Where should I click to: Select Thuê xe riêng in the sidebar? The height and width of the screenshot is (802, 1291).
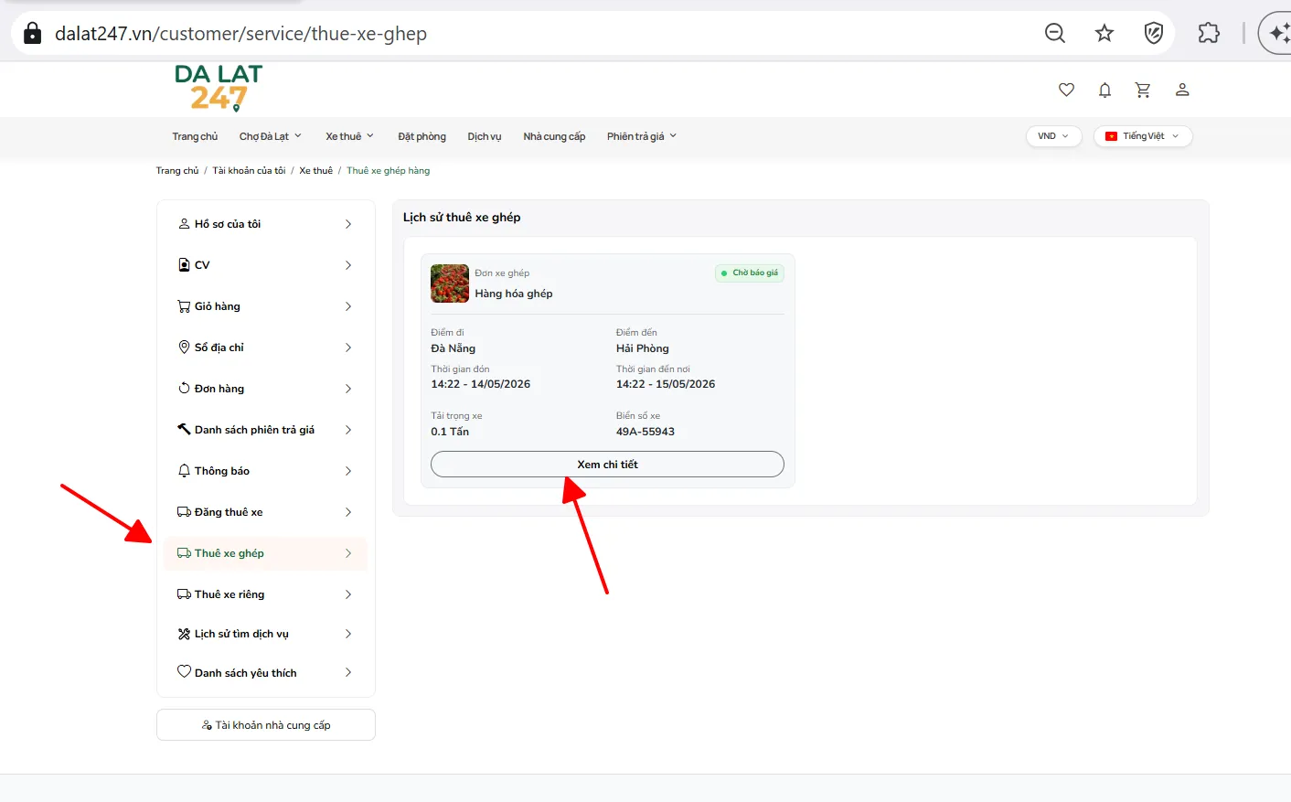pos(265,594)
